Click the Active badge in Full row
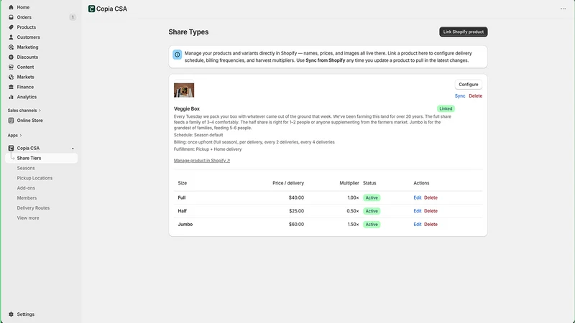 coord(372,198)
